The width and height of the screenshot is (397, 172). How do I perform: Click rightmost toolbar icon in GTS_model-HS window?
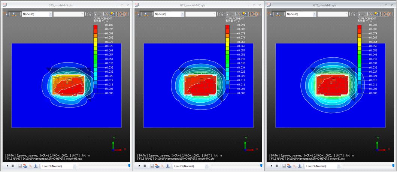click(125, 14)
